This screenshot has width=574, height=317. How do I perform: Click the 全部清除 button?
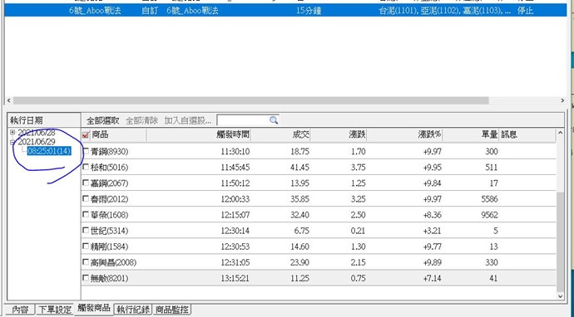[x=141, y=120]
